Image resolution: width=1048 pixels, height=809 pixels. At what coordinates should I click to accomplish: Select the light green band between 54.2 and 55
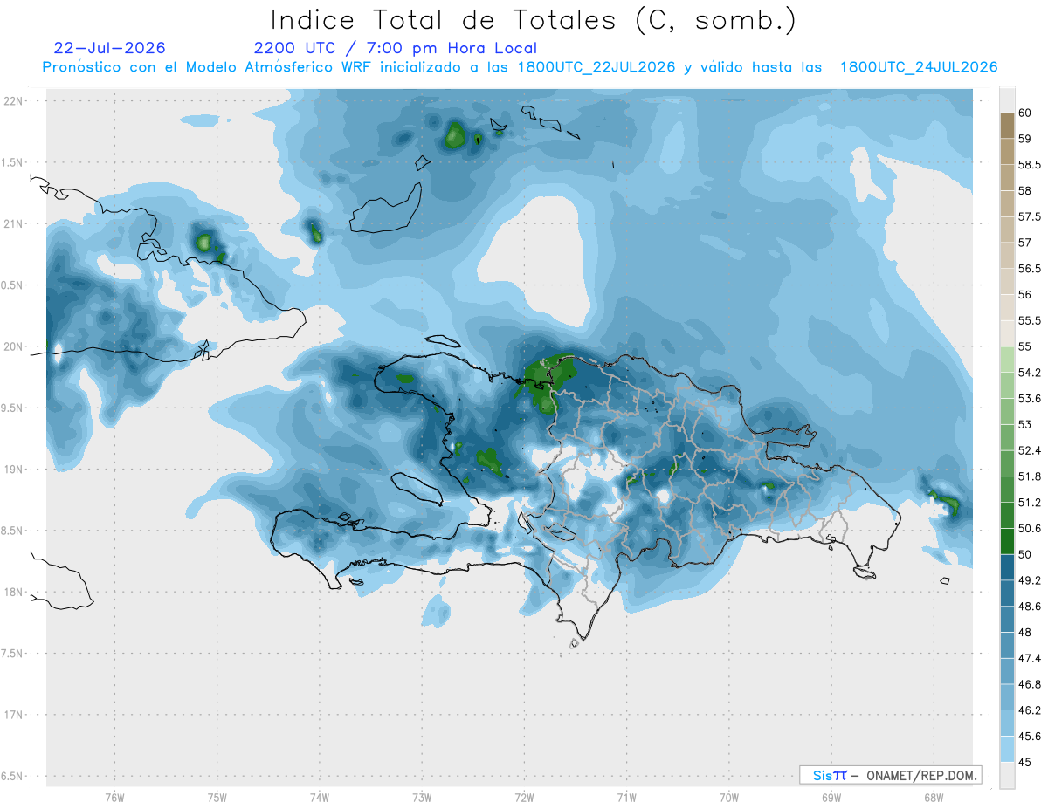tap(1007, 360)
